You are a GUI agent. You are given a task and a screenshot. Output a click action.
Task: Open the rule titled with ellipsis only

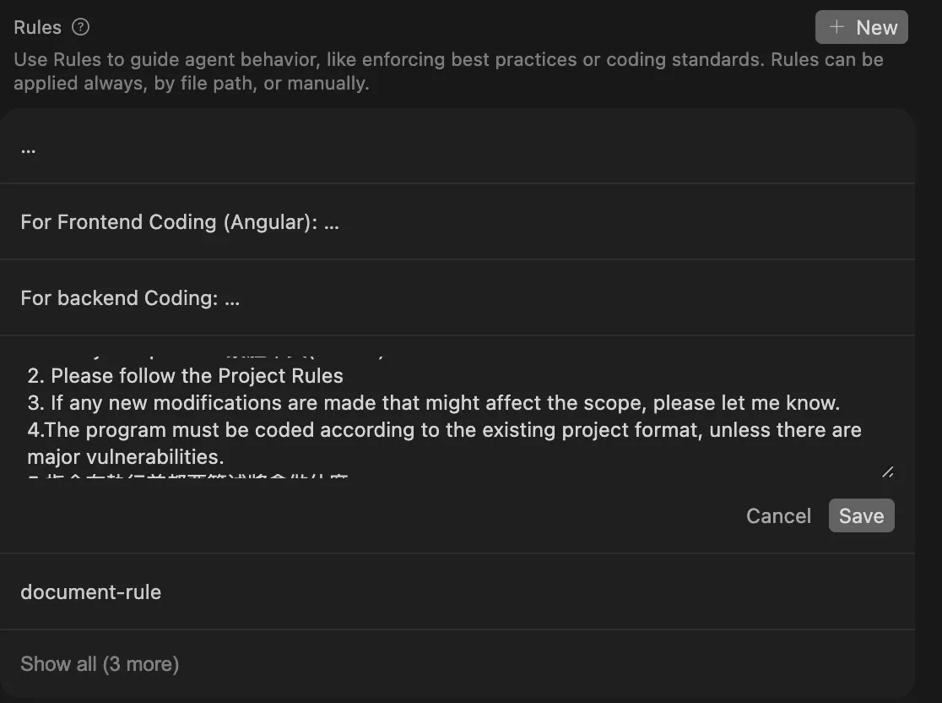[x=29, y=148]
